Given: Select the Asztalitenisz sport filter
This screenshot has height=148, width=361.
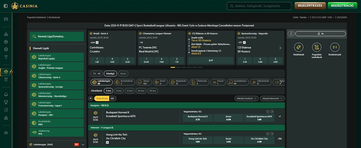Looking at the screenshot, I should [x=238, y=82].
